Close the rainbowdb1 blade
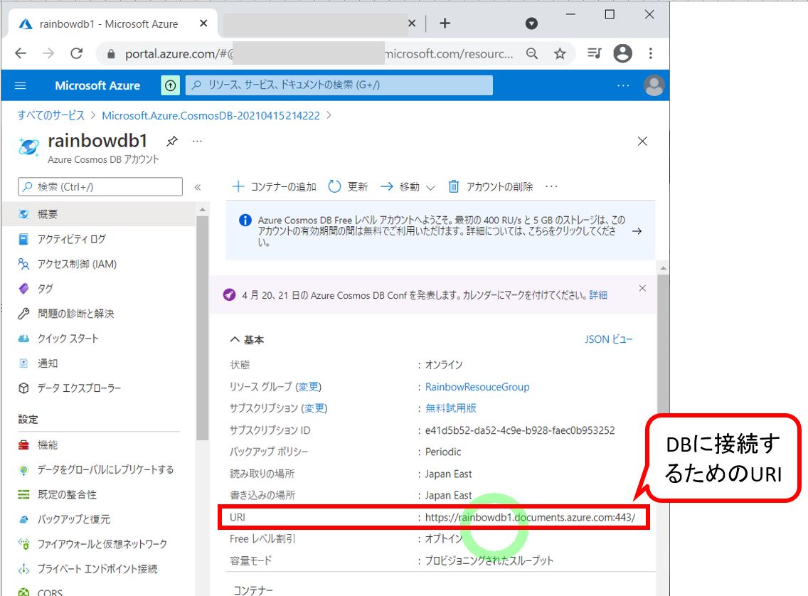The height and width of the screenshot is (596, 808). (642, 141)
